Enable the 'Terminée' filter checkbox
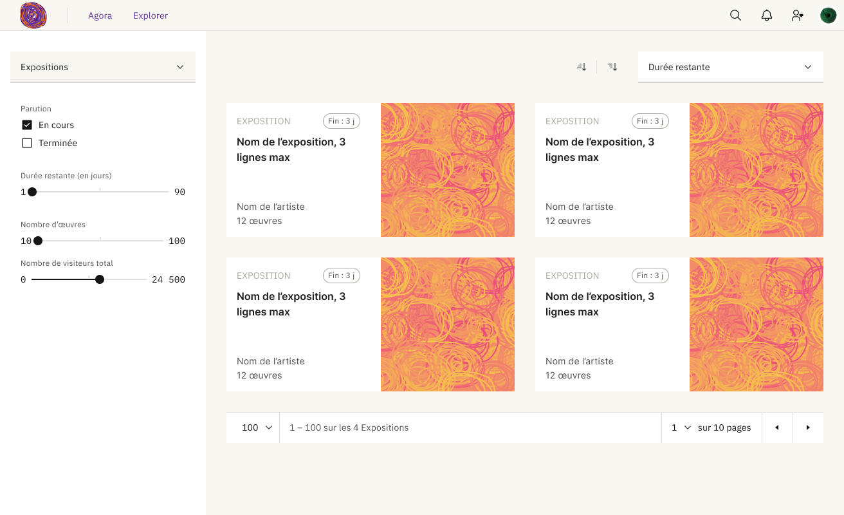The height and width of the screenshot is (515, 844). pos(27,142)
